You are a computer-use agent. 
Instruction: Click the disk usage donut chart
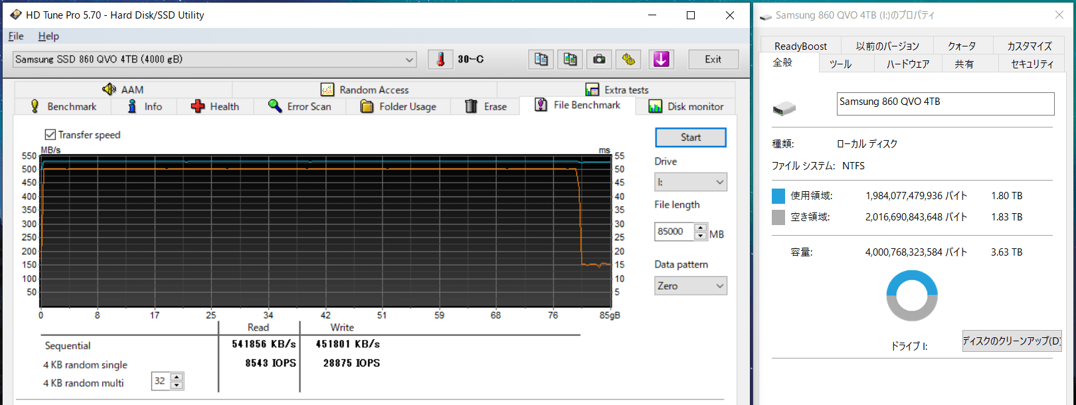[912, 295]
